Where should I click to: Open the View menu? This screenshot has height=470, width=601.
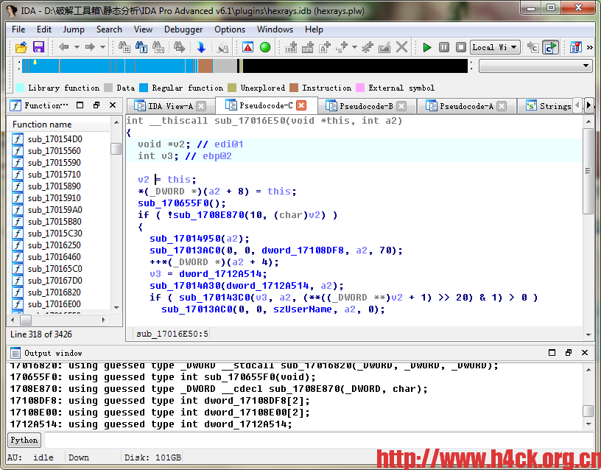(x=143, y=29)
